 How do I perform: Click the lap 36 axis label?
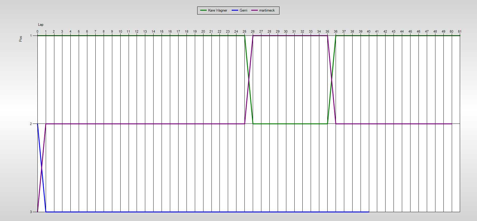[x=336, y=31]
